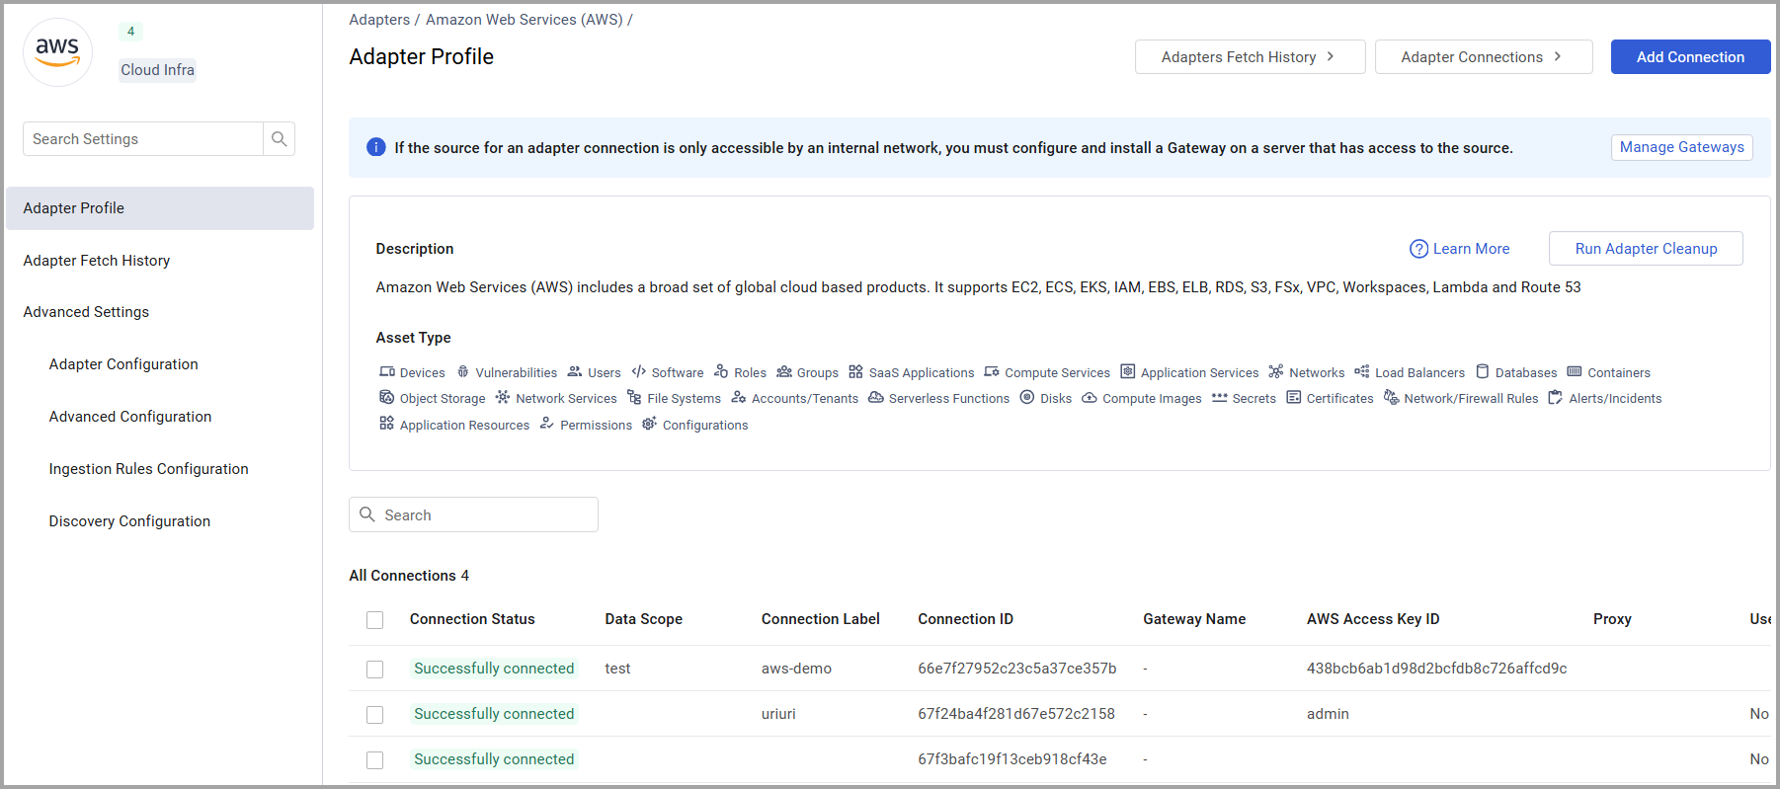Check the aws-demo connection row checkbox
This screenshot has width=1780, height=789.
tap(375, 670)
